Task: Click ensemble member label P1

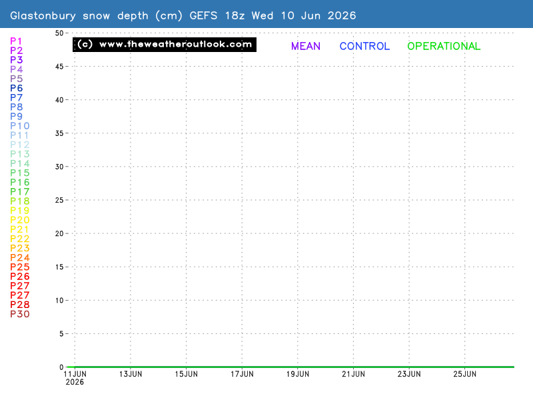Action: [16, 41]
